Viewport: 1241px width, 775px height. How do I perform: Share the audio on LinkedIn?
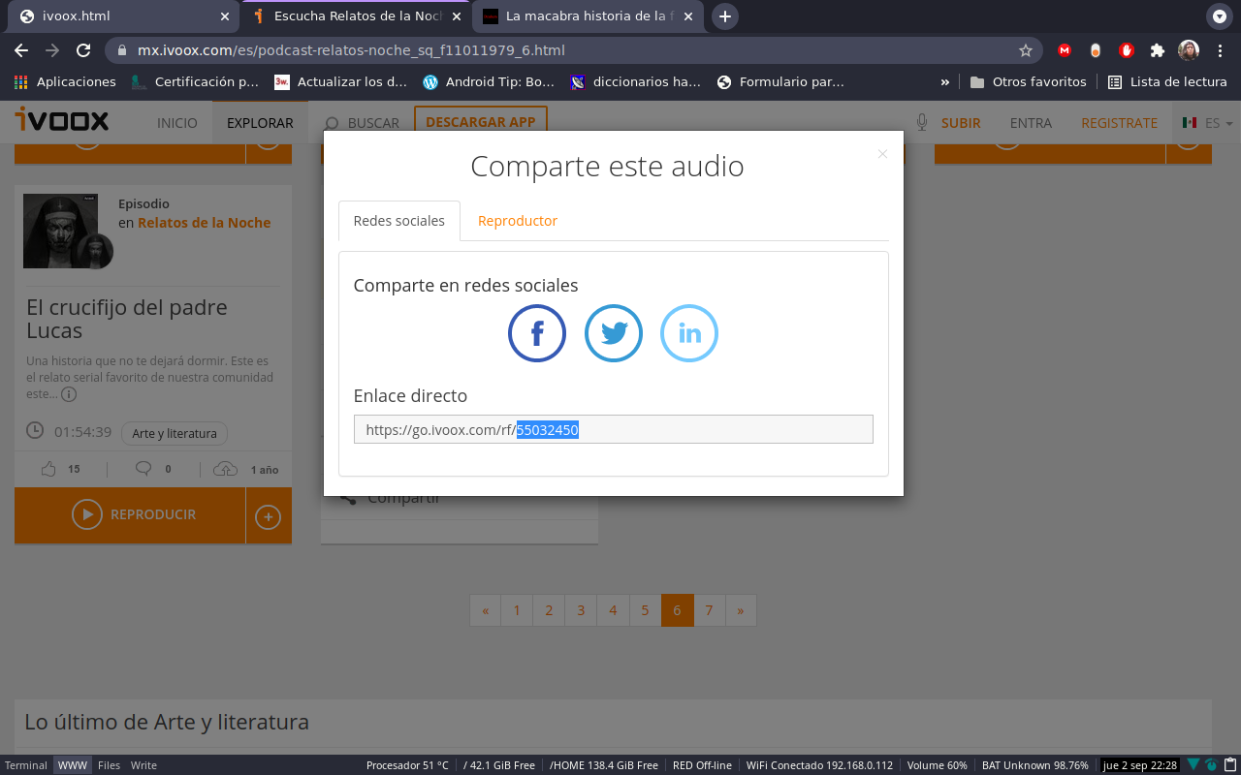tap(688, 333)
